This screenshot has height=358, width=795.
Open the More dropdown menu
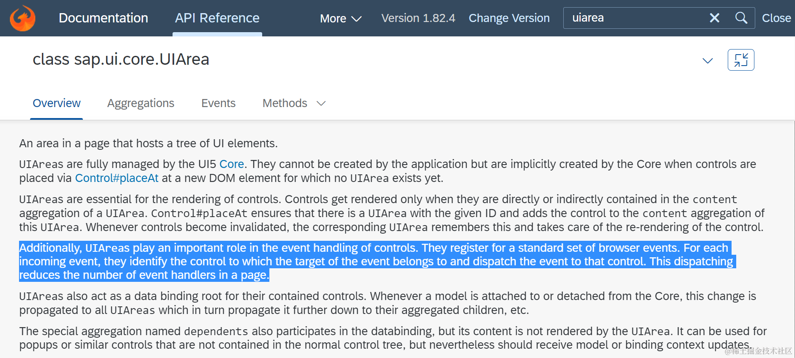coord(340,18)
